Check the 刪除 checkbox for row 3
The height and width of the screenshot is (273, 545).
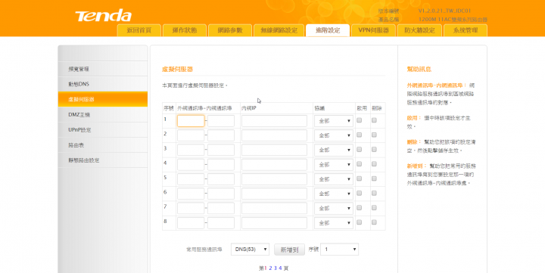tap(374, 149)
